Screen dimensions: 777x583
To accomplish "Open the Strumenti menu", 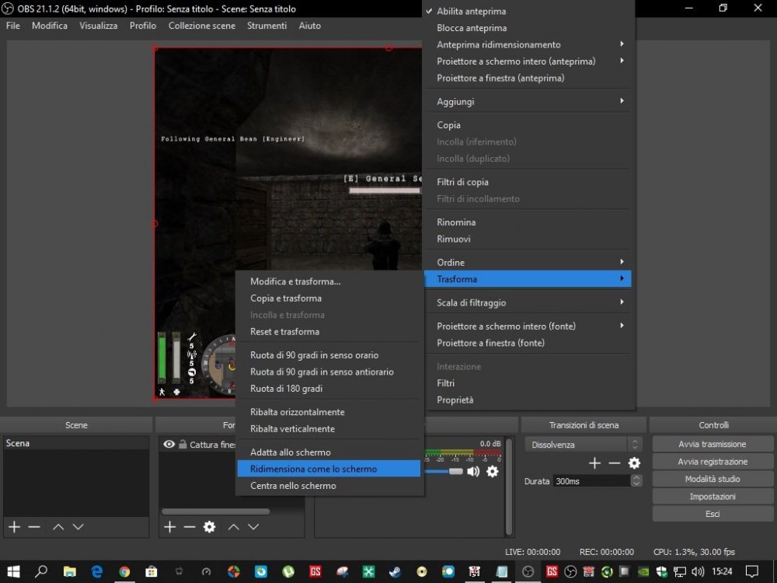I will [x=267, y=26].
